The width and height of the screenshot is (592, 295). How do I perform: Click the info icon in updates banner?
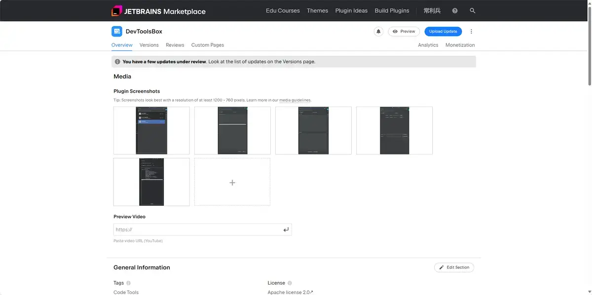tap(117, 62)
